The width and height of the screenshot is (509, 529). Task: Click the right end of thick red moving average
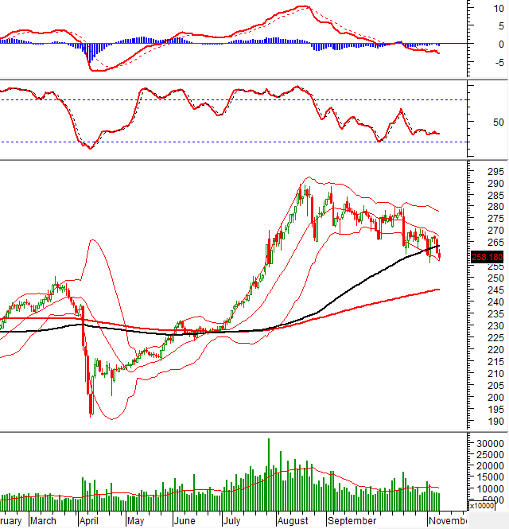point(439,290)
